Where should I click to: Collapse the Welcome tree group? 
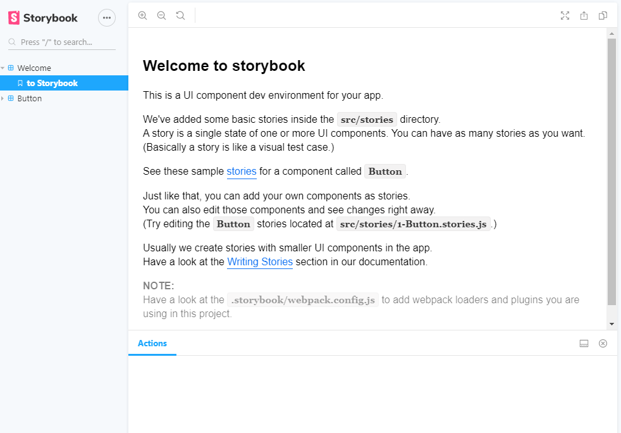(3, 68)
